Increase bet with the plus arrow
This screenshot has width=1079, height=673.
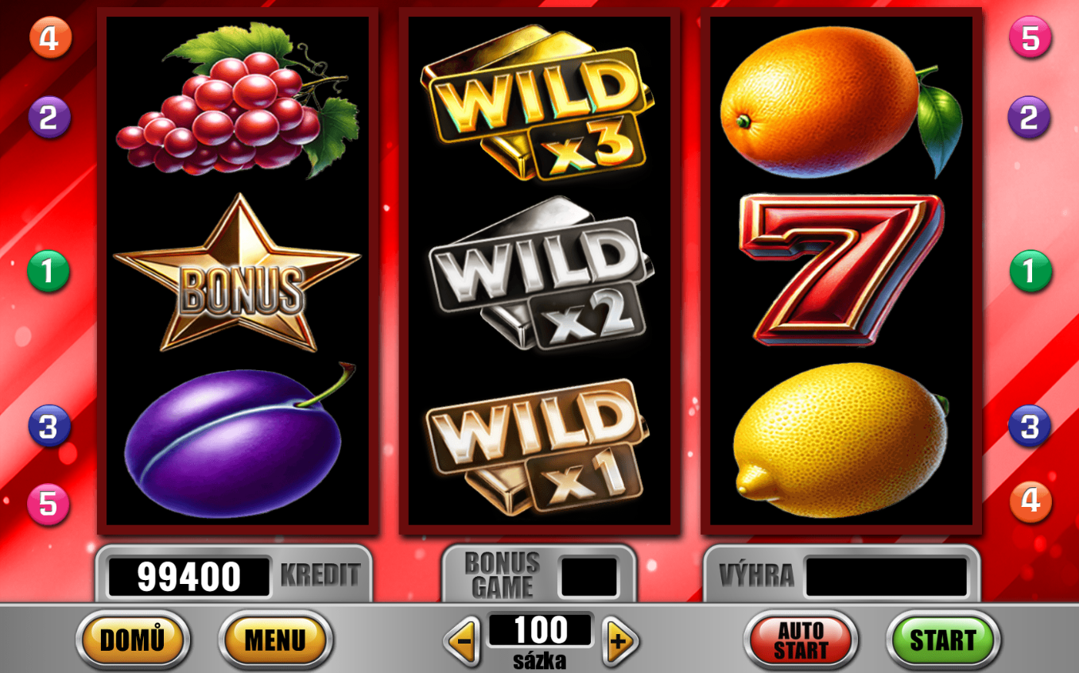pyautogui.click(x=620, y=640)
